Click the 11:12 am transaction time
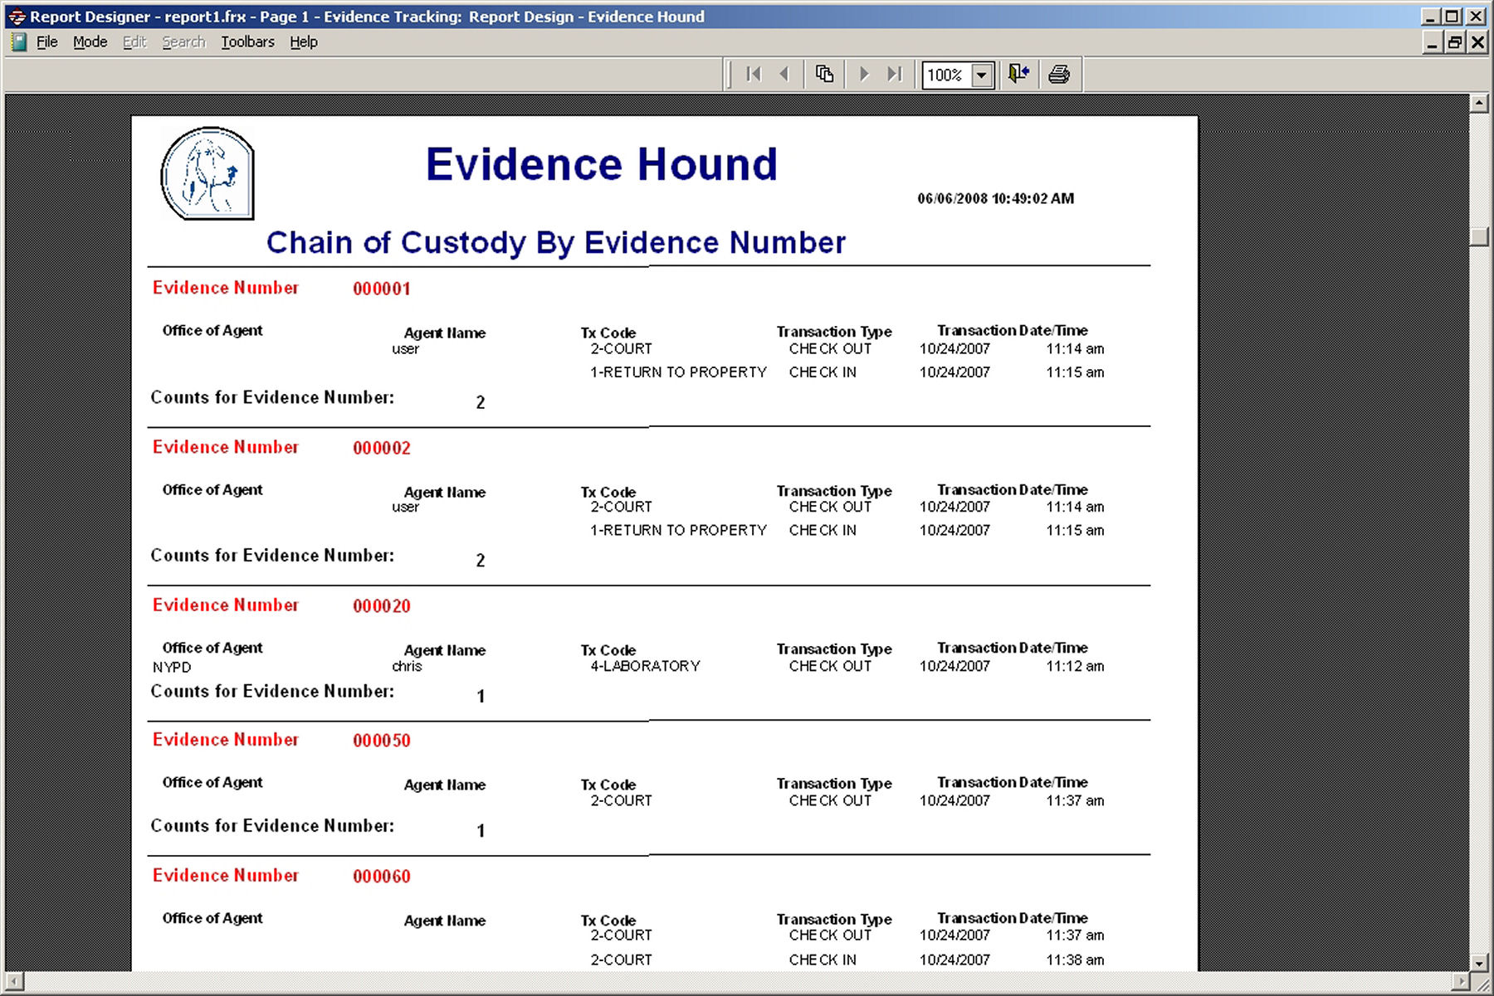 pyautogui.click(x=1075, y=666)
